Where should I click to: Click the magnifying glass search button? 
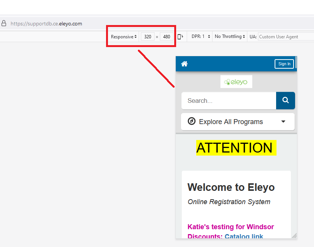285,101
